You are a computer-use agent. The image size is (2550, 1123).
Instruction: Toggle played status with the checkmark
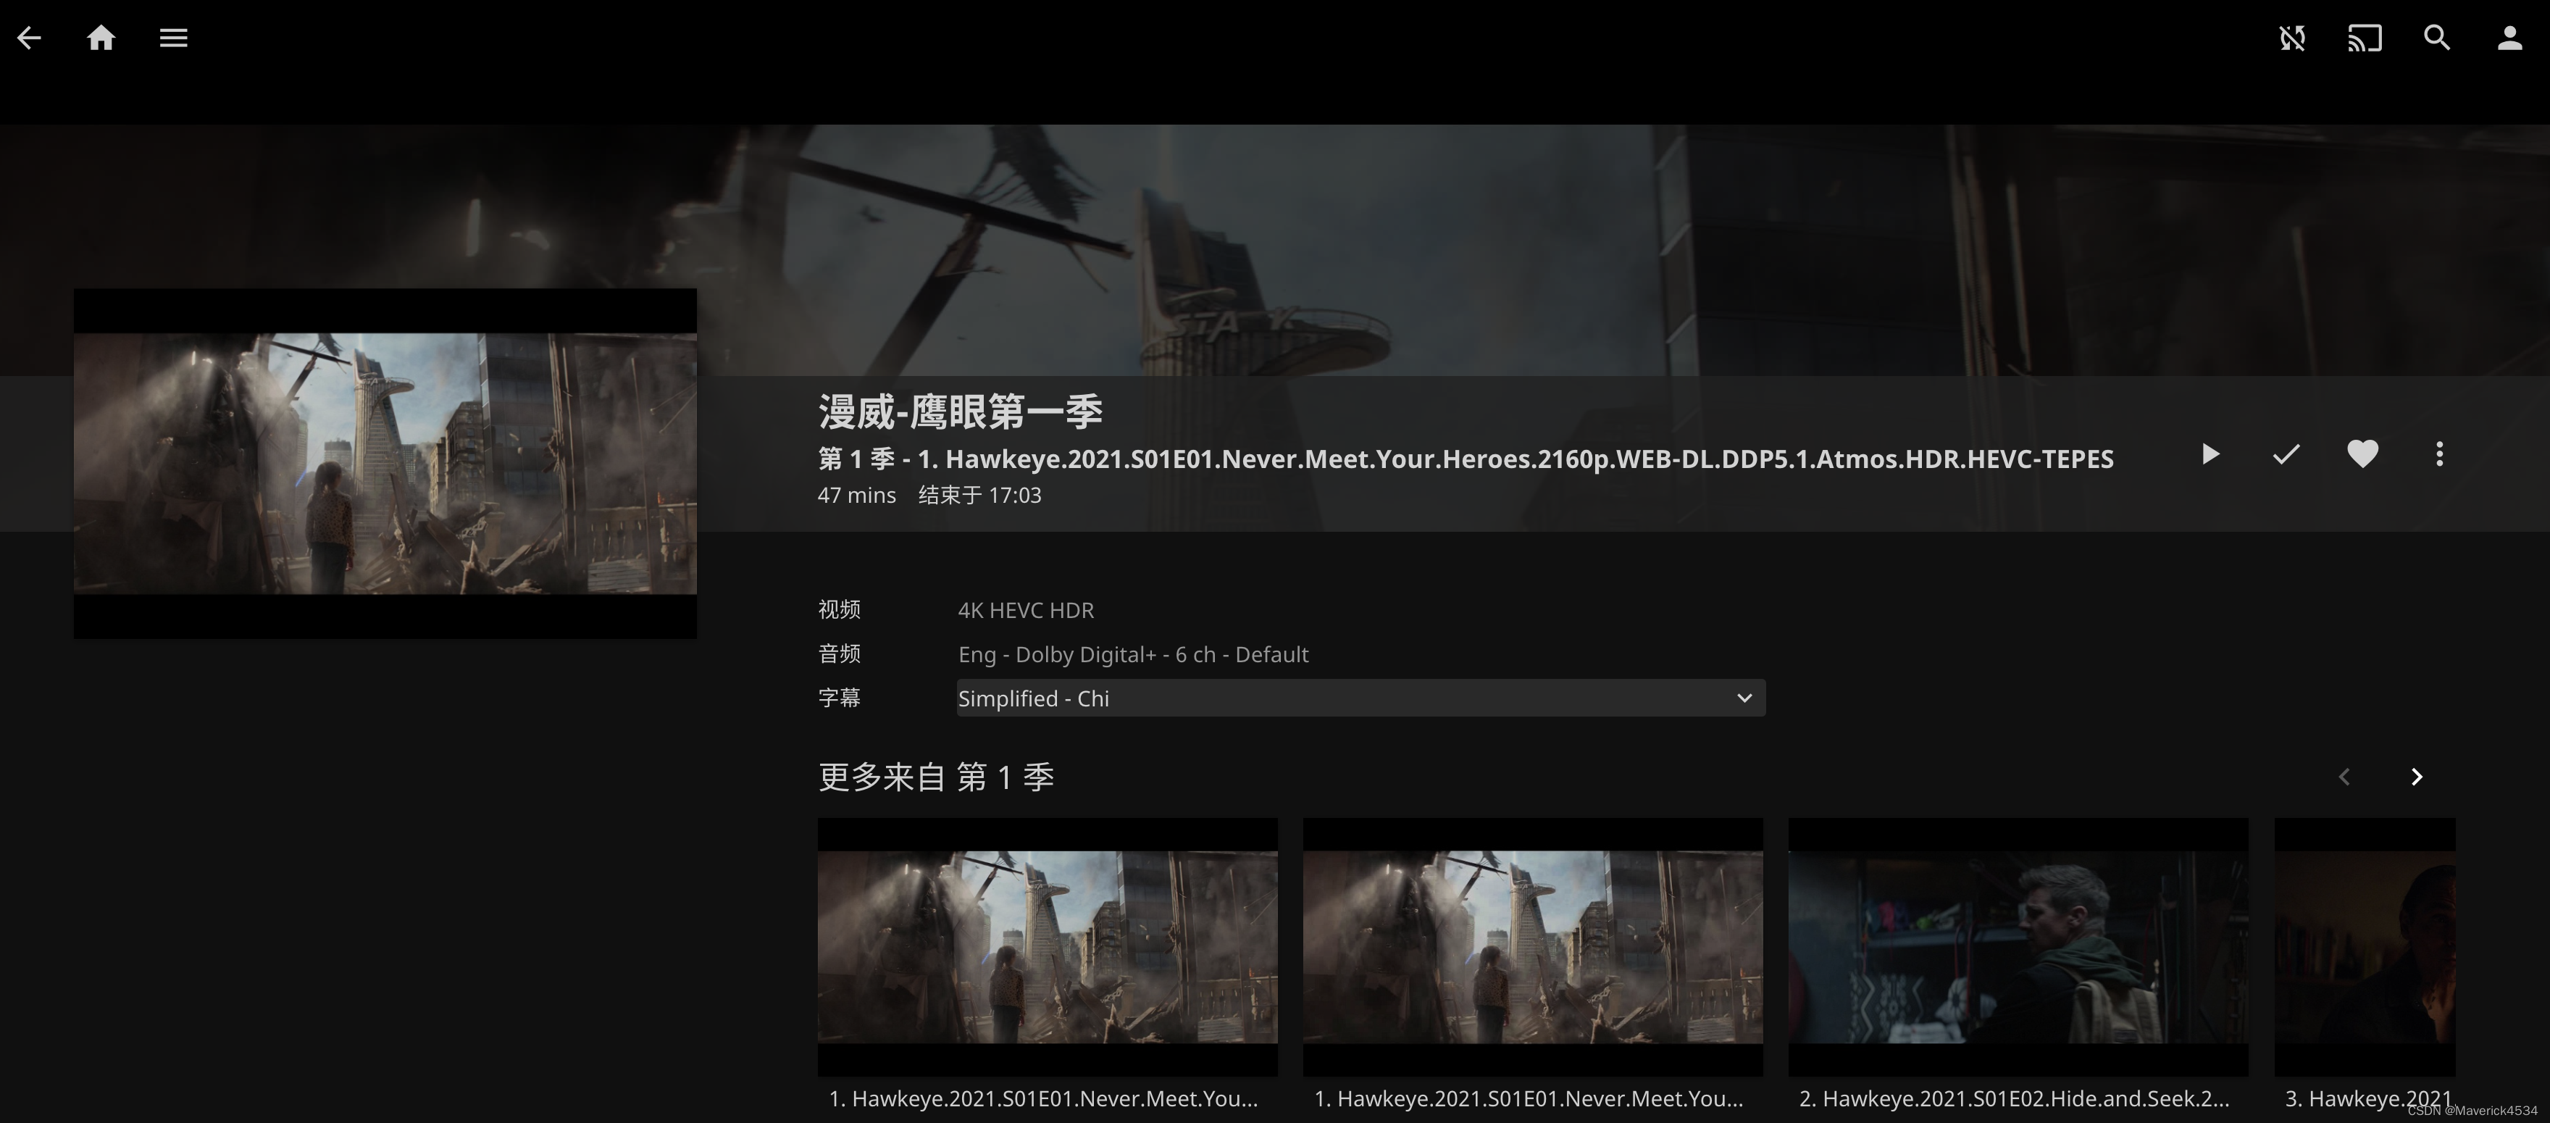coord(2286,454)
